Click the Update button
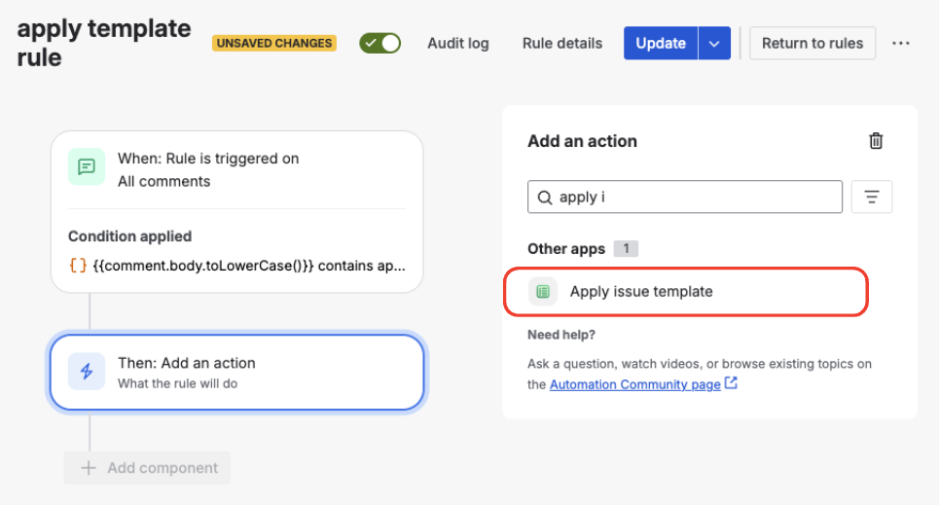Screen dimensions: 939x505 coord(661,43)
